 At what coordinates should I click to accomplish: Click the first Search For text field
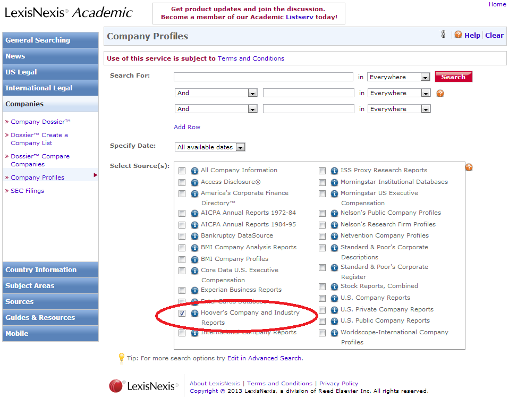coord(263,77)
